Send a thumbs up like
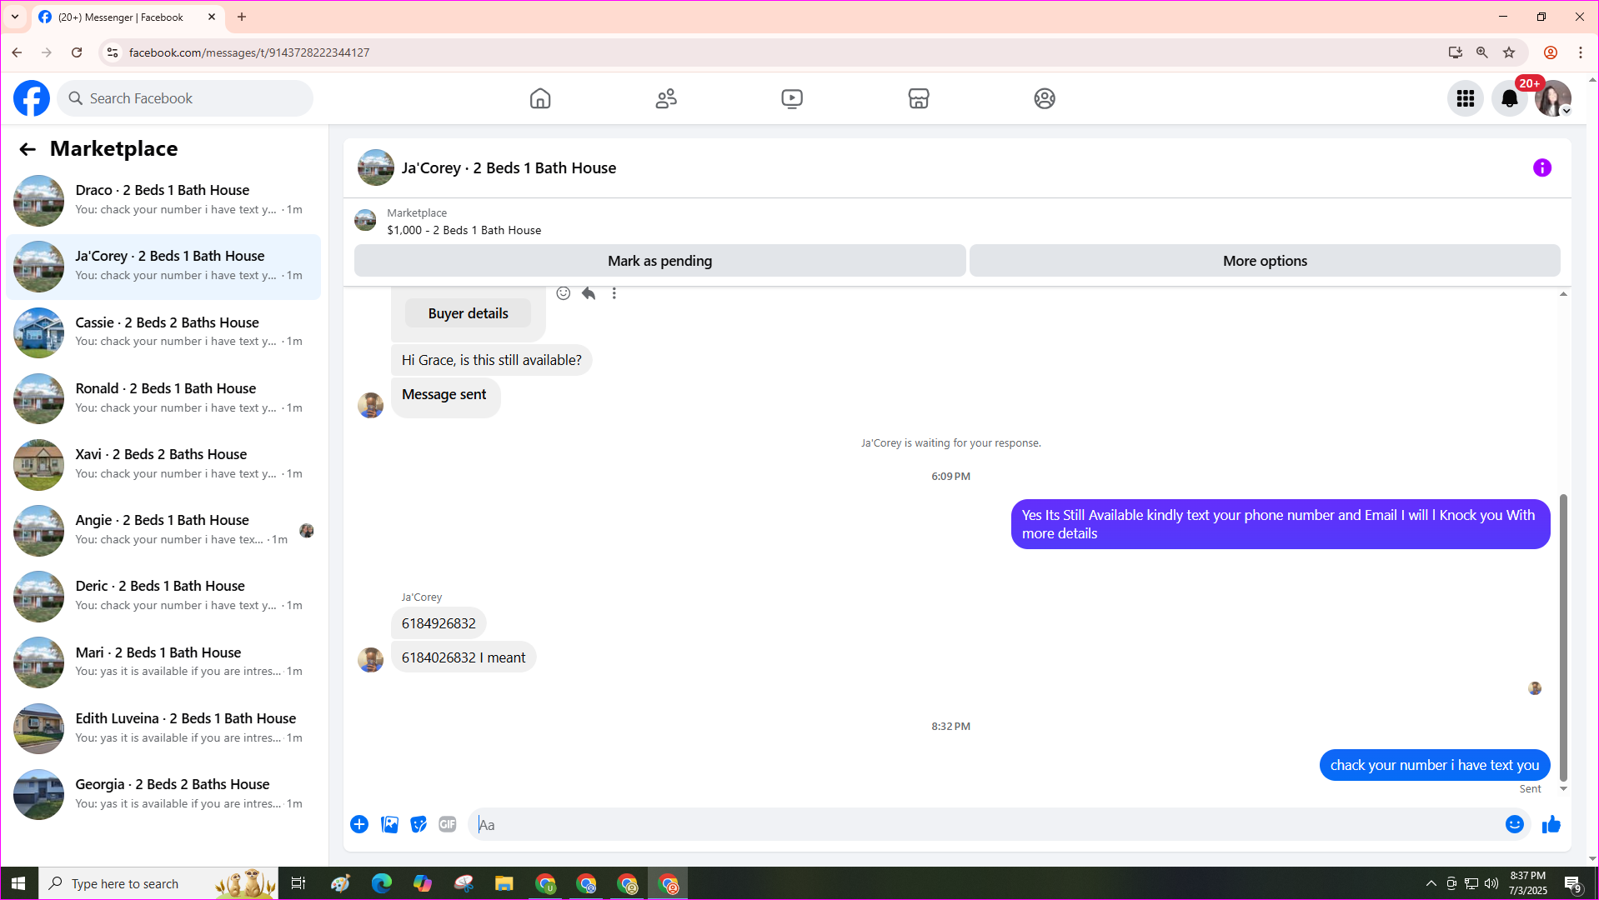 pyautogui.click(x=1551, y=824)
